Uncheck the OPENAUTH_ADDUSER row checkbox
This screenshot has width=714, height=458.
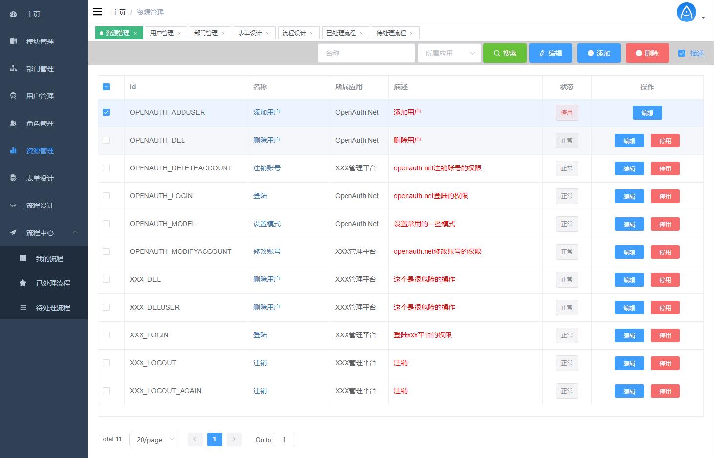point(106,112)
